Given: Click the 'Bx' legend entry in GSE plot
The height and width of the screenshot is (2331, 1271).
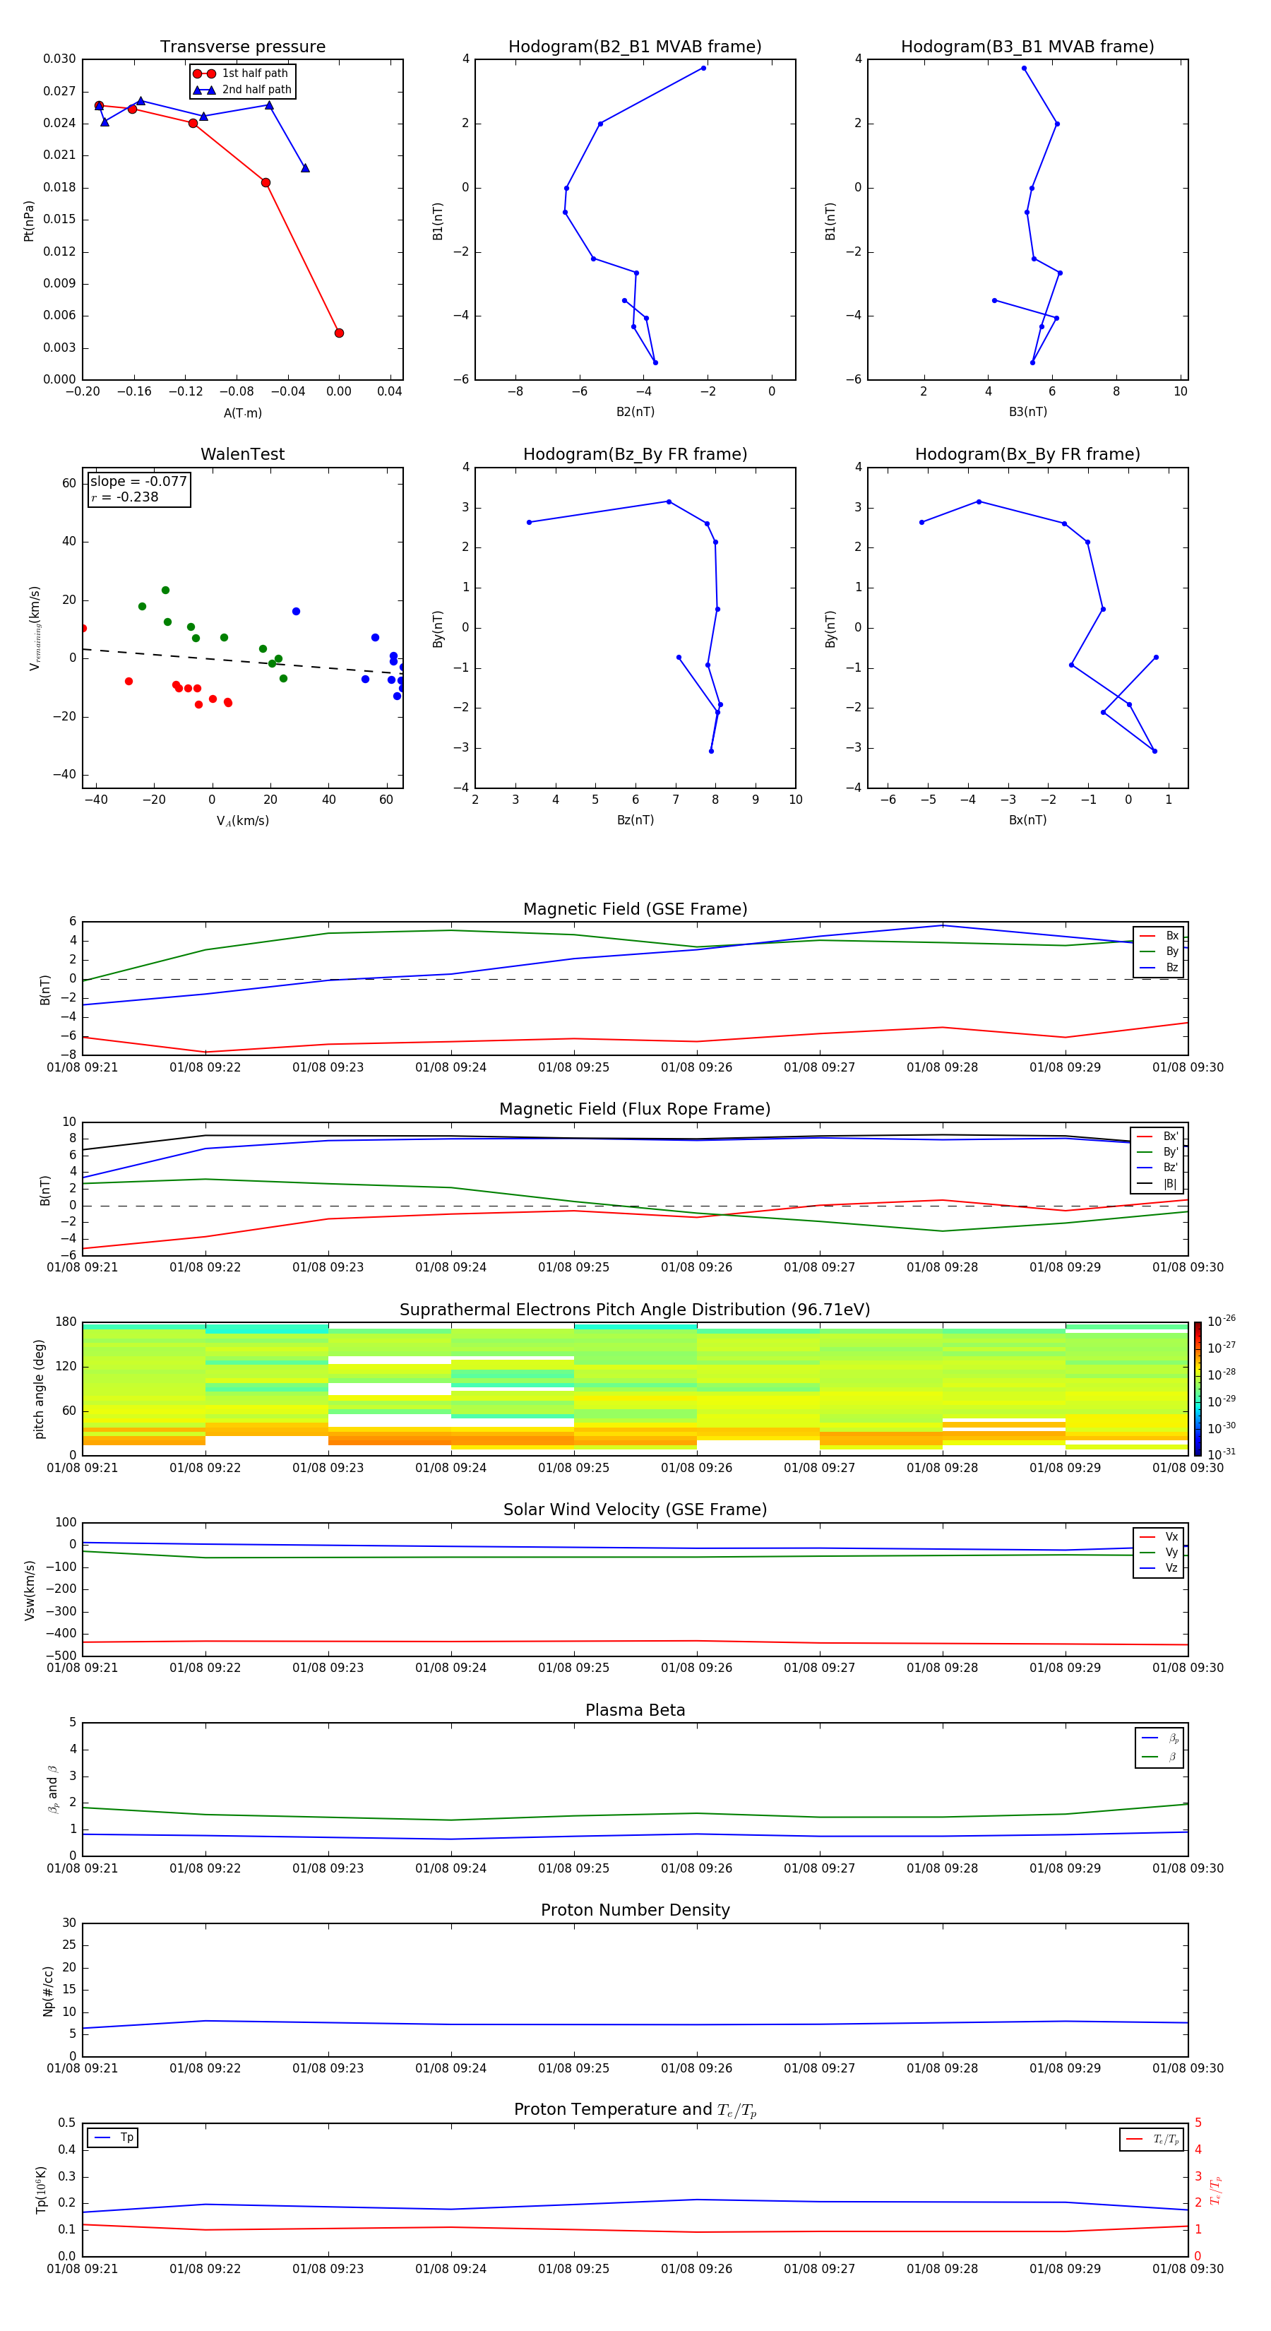Looking at the screenshot, I should click(x=1159, y=936).
